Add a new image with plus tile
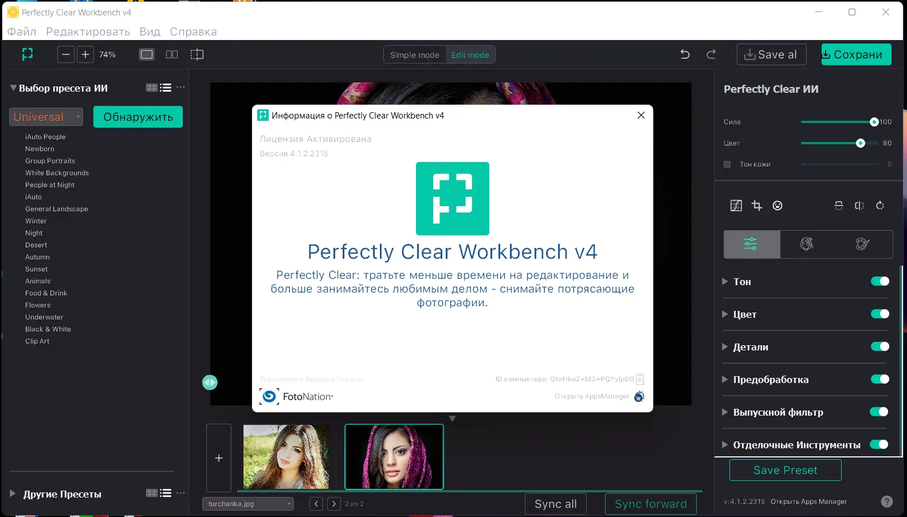The image size is (907, 517). click(x=219, y=458)
